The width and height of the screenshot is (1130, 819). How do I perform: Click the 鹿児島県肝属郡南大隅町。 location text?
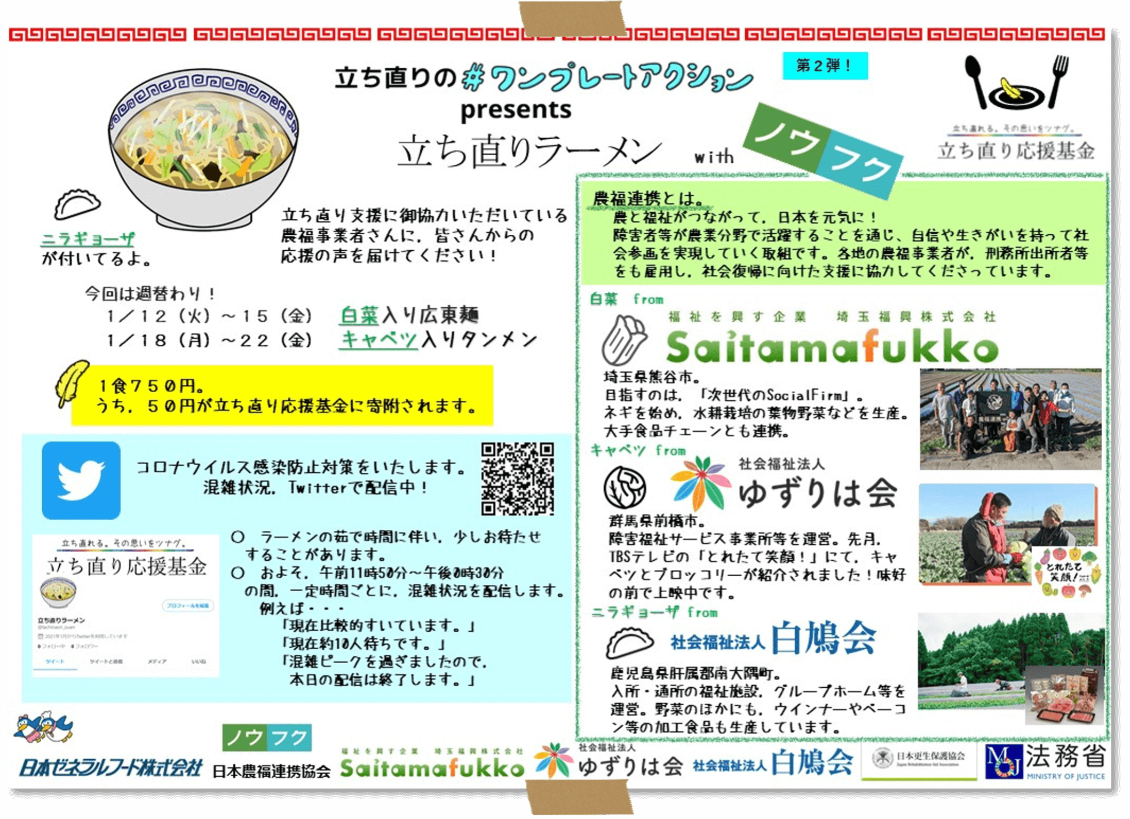click(x=696, y=673)
